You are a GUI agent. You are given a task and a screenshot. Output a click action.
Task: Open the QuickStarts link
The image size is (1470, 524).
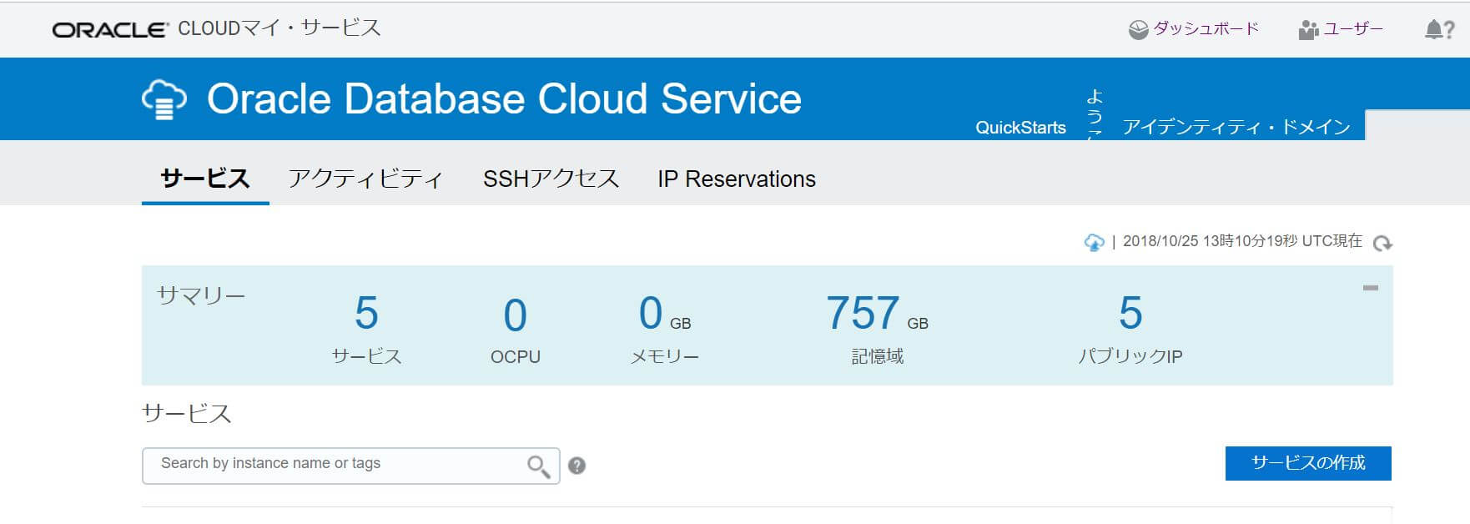1020,128
